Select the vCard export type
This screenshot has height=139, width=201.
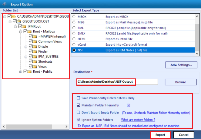click(x=74, y=45)
